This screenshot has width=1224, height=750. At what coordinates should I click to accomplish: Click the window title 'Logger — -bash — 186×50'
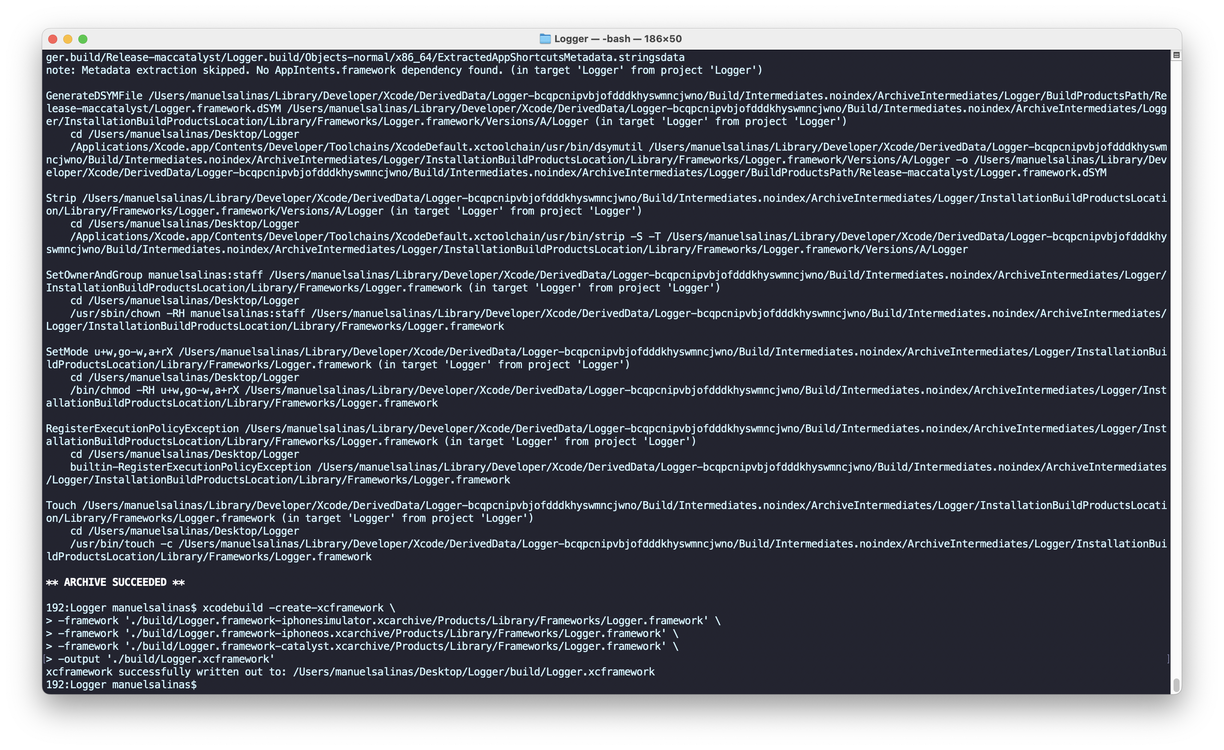click(618, 39)
